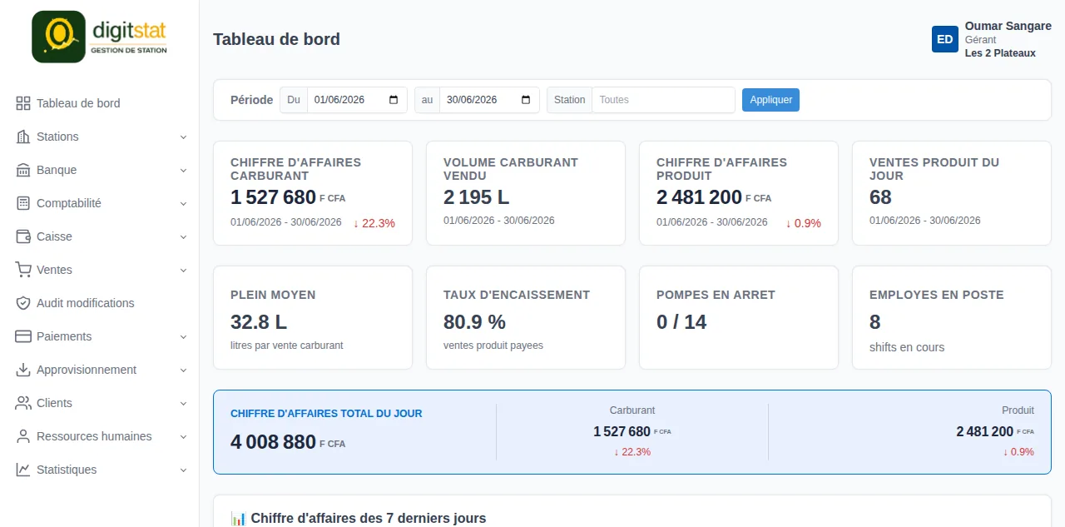Click the Tableau de bord grid icon
The height and width of the screenshot is (527, 1065).
tap(23, 103)
